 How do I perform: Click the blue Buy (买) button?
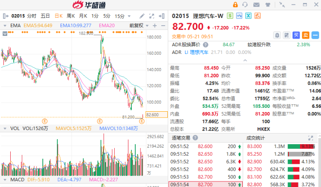click(x=296, y=35)
